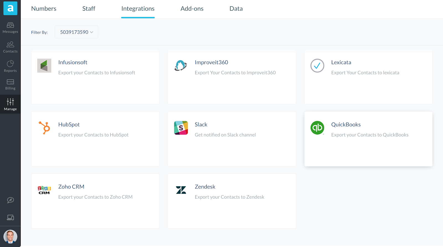Click 'Export your Contacts to QuickBooks' text

pyautogui.click(x=370, y=135)
